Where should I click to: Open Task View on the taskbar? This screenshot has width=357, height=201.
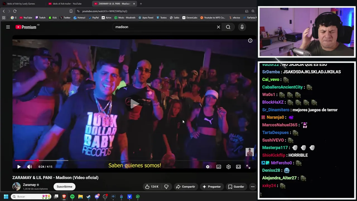[56, 197]
